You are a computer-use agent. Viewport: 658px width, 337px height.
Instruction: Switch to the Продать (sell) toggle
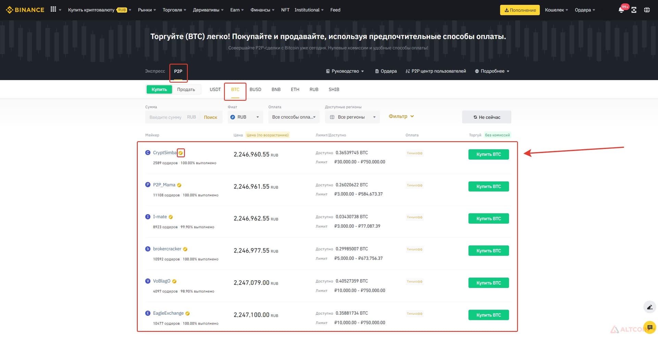[186, 89]
